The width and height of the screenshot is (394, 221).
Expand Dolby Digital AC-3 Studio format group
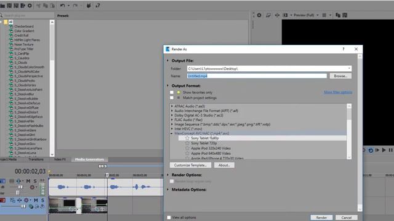(x=172, y=115)
